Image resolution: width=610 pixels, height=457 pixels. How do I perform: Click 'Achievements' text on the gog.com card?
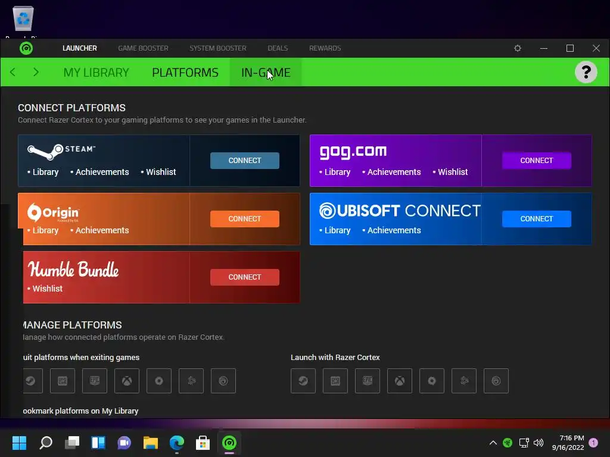click(394, 172)
